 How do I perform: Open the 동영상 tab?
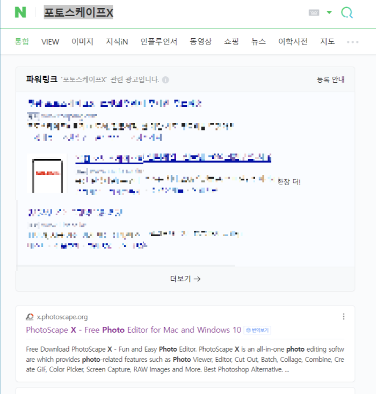[x=201, y=41]
